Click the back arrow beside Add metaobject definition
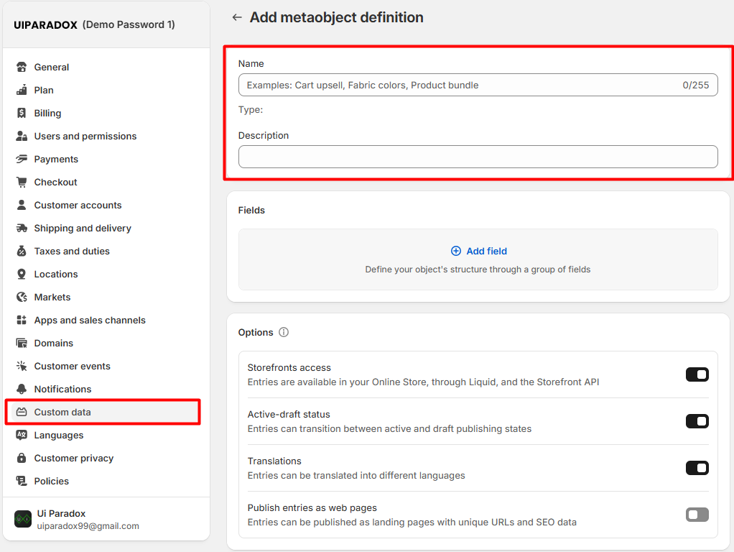 point(237,17)
